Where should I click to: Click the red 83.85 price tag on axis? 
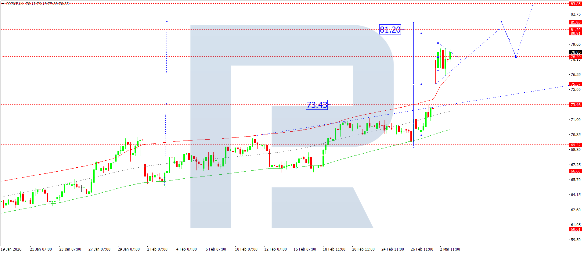575,4
